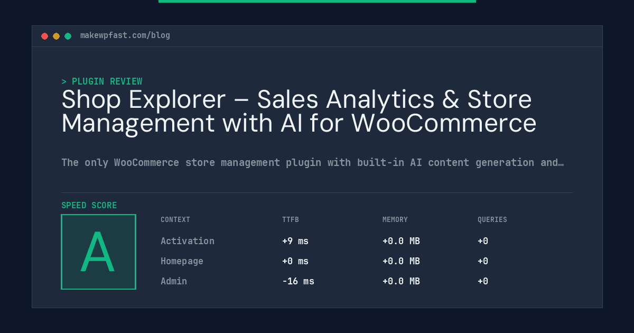Click the Admin queries '+0' value
The height and width of the screenshot is (333, 634).
coord(483,281)
